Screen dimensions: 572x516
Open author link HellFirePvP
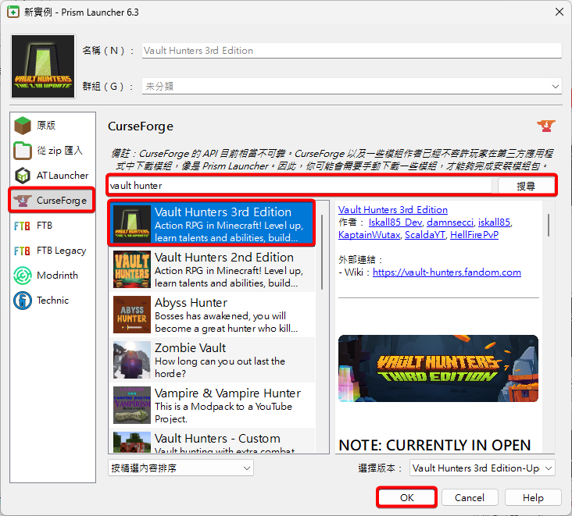click(x=474, y=235)
